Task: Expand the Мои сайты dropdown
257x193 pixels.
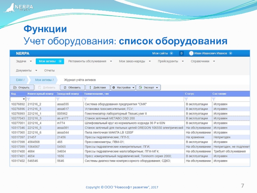Action: pyautogui.click(x=163, y=53)
